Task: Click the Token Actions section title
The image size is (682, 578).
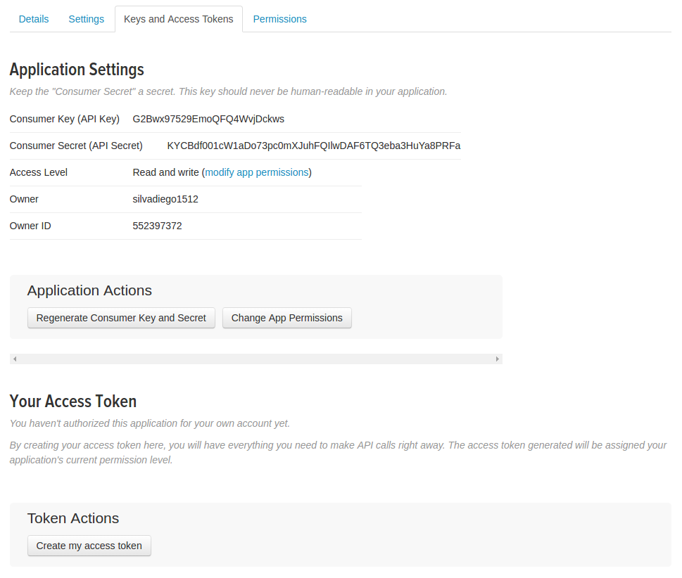Action: pos(73,518)
